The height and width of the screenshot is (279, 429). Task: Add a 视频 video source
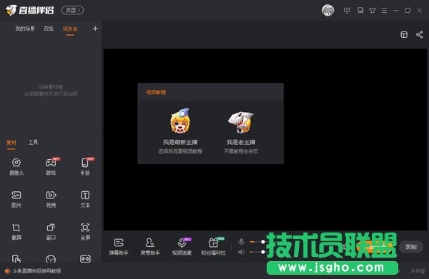(x=51, y=199)
